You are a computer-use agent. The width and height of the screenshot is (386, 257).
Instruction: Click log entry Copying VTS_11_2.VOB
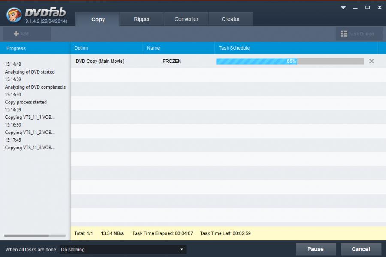pos(30,133)
